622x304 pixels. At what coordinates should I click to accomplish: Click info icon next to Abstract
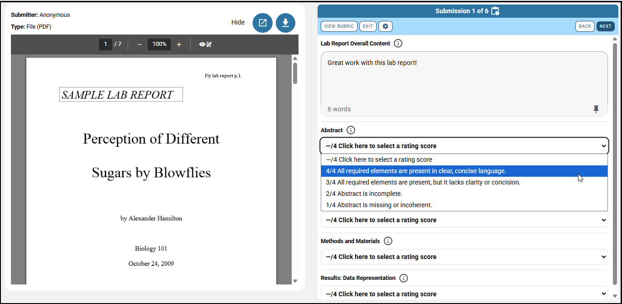pyautogui.click(x=351, y=130)
